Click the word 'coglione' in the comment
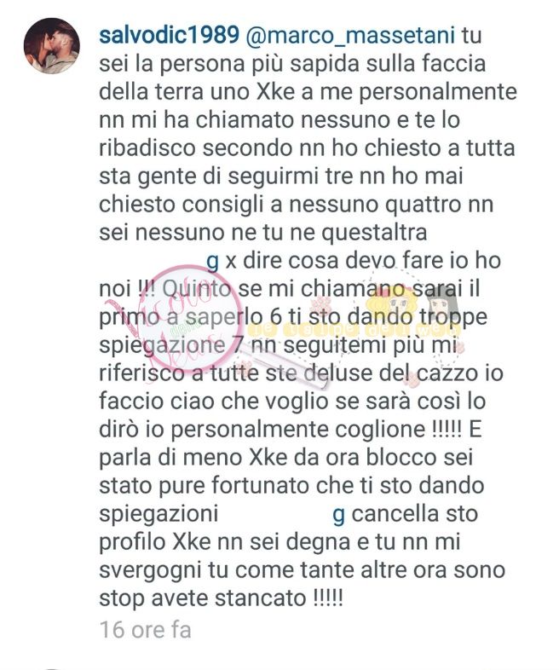 pos(380,430)
